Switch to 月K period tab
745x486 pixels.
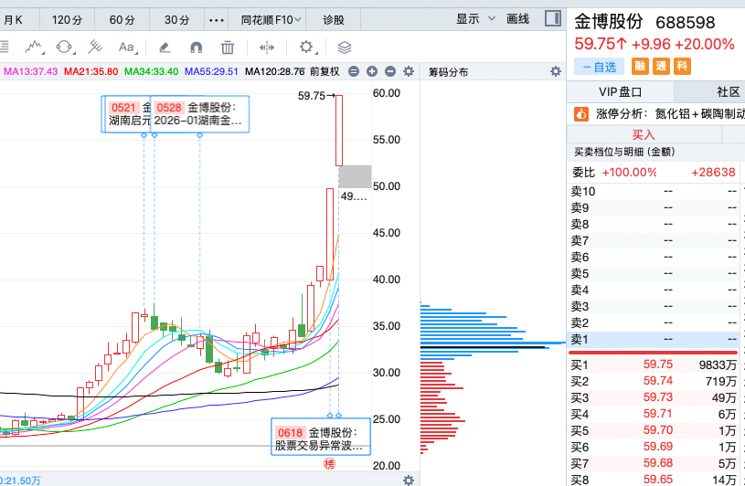pyautogui.click(x=13, y=20)
